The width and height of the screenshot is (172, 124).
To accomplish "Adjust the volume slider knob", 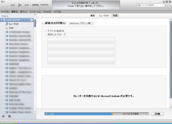I will click(x=40, y=5).
